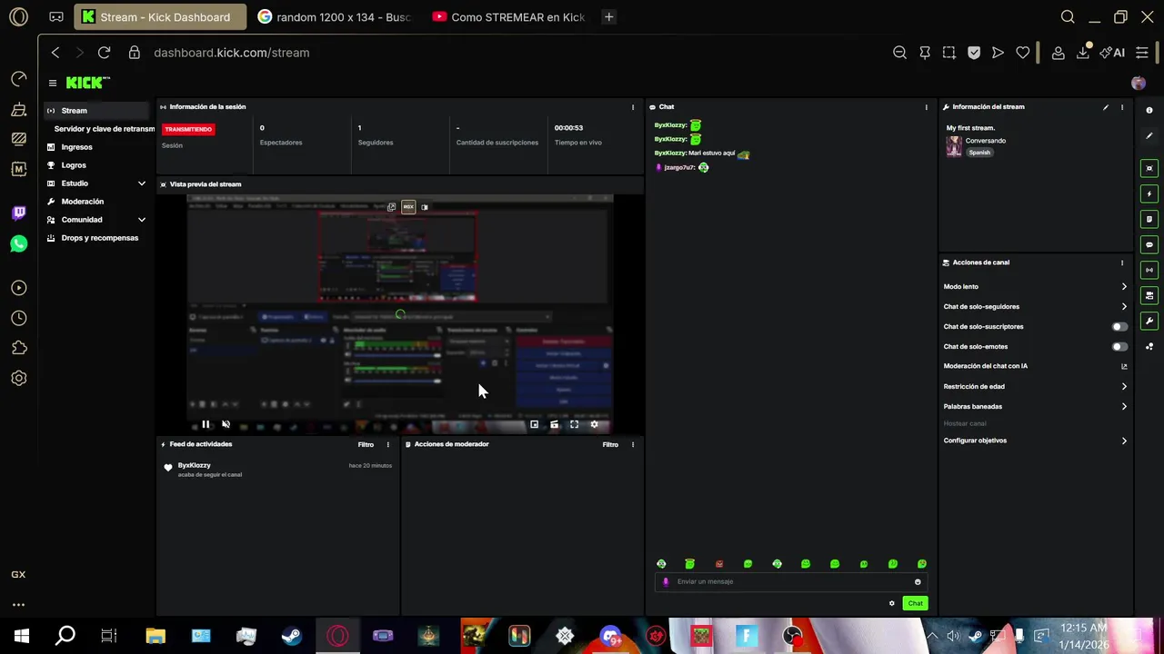The height and width of the screenshot is (654, 1164).
Task: Enable picture-in-picture on stream preview
Action: click(534, 424)
